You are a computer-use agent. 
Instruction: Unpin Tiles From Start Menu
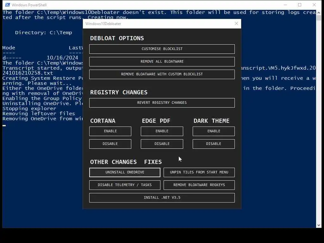click(199, 172)
